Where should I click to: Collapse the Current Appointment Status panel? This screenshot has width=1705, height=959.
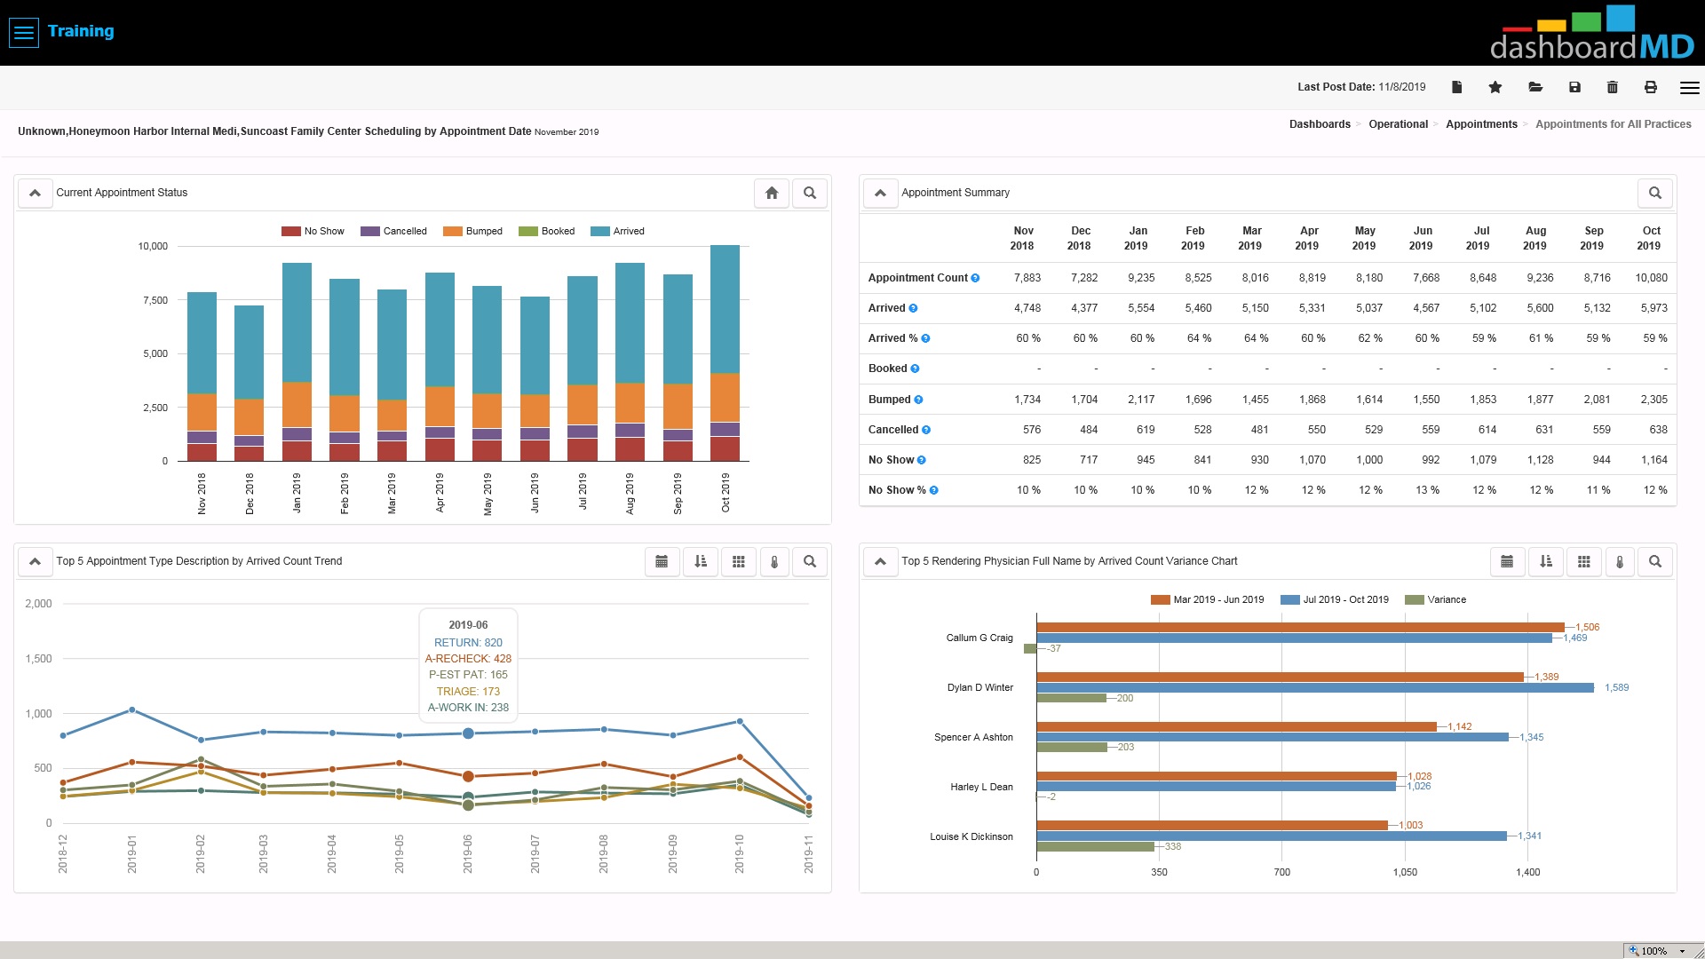(35, 193)
